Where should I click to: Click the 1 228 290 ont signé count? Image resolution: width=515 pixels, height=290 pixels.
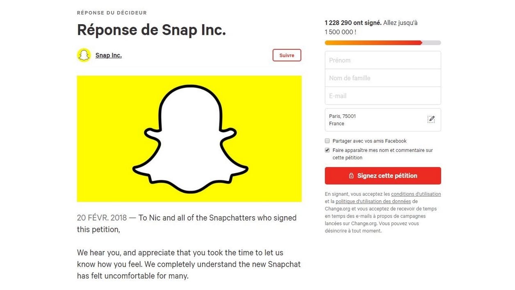point(353,23)
